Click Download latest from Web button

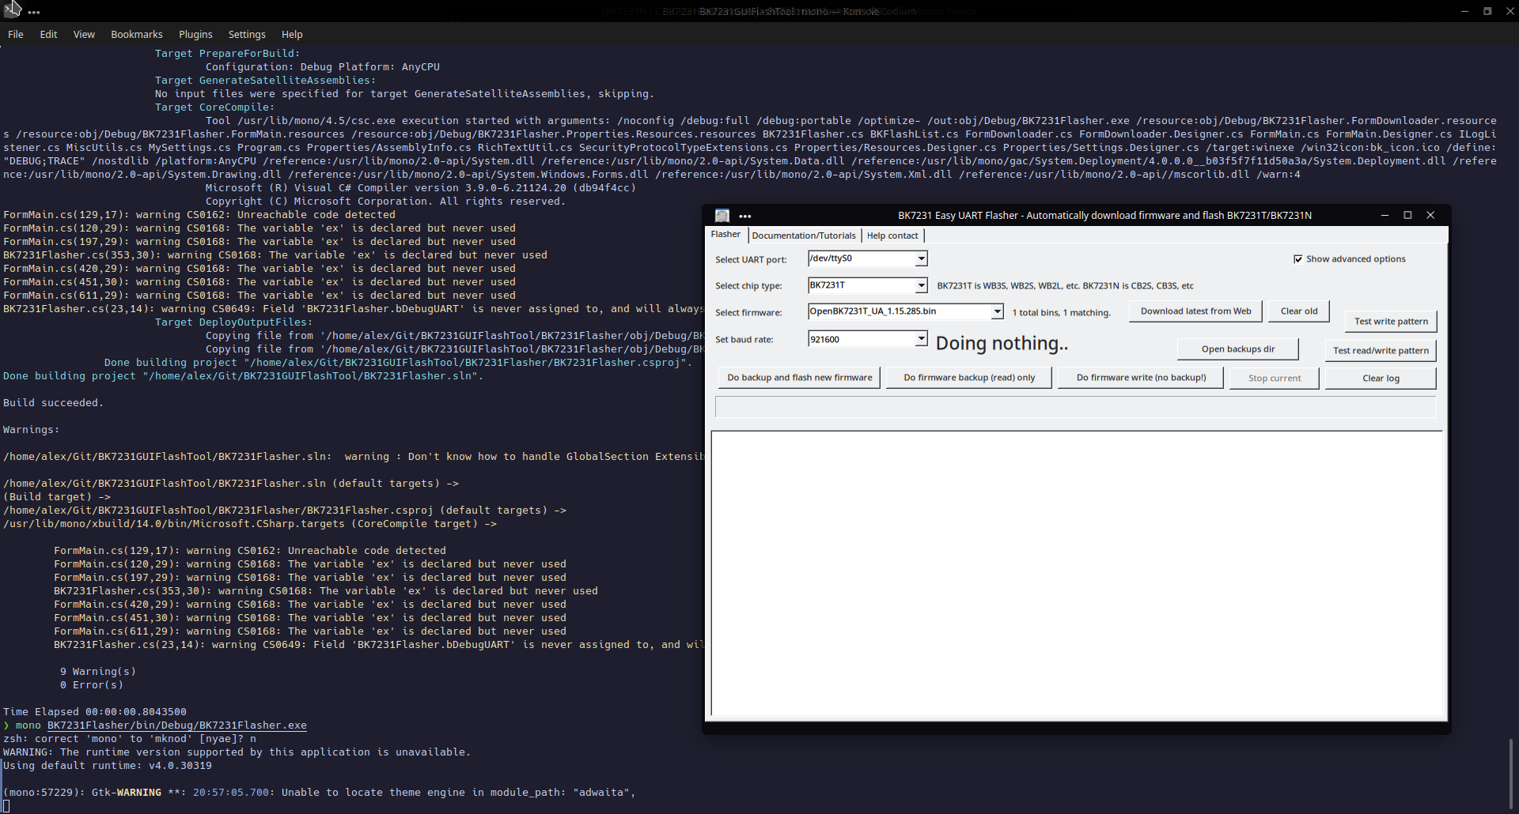coord(1195,311)
